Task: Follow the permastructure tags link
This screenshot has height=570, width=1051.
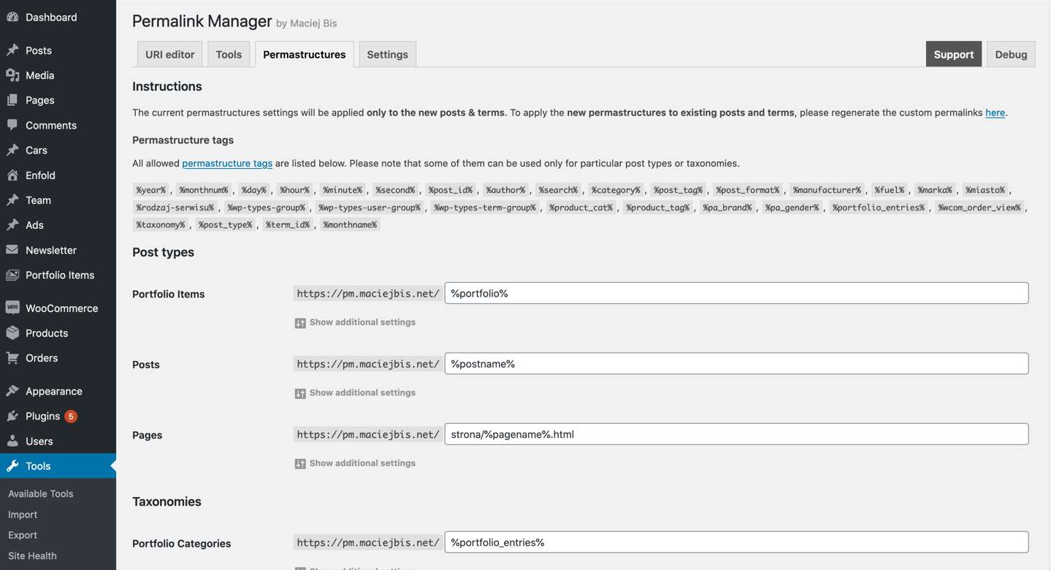Action: click(226, 163)
